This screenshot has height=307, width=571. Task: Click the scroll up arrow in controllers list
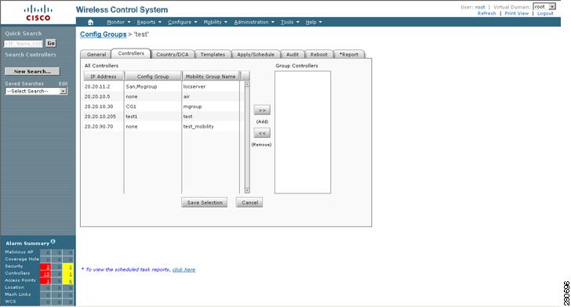pos(247,84)
